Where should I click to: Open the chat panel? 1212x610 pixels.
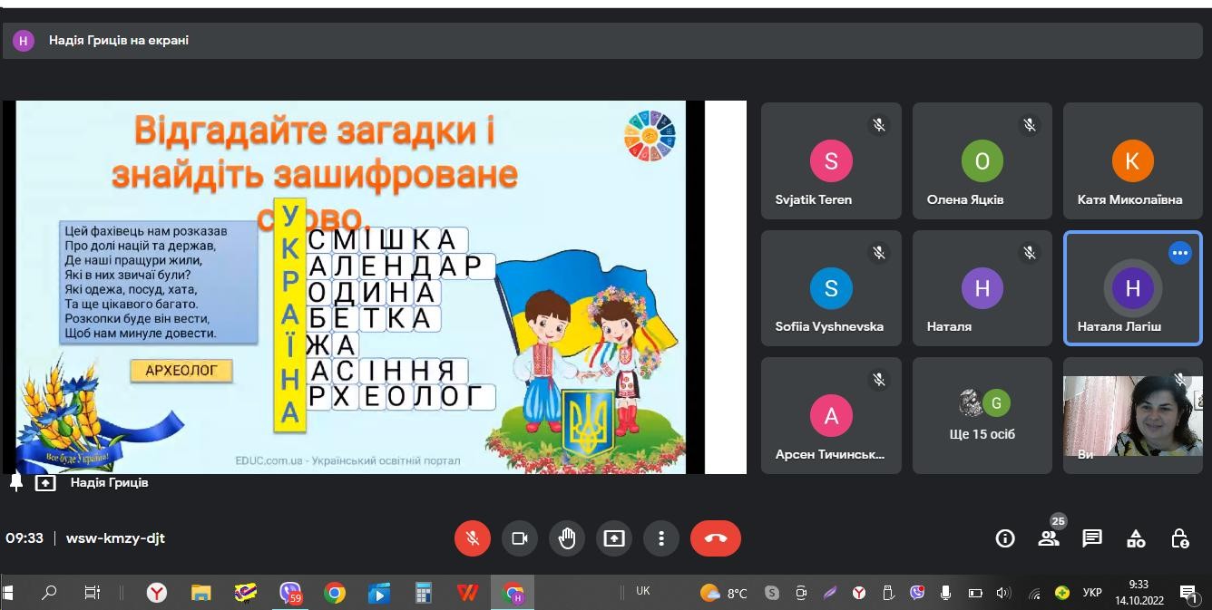click(x=1092, y=538)
